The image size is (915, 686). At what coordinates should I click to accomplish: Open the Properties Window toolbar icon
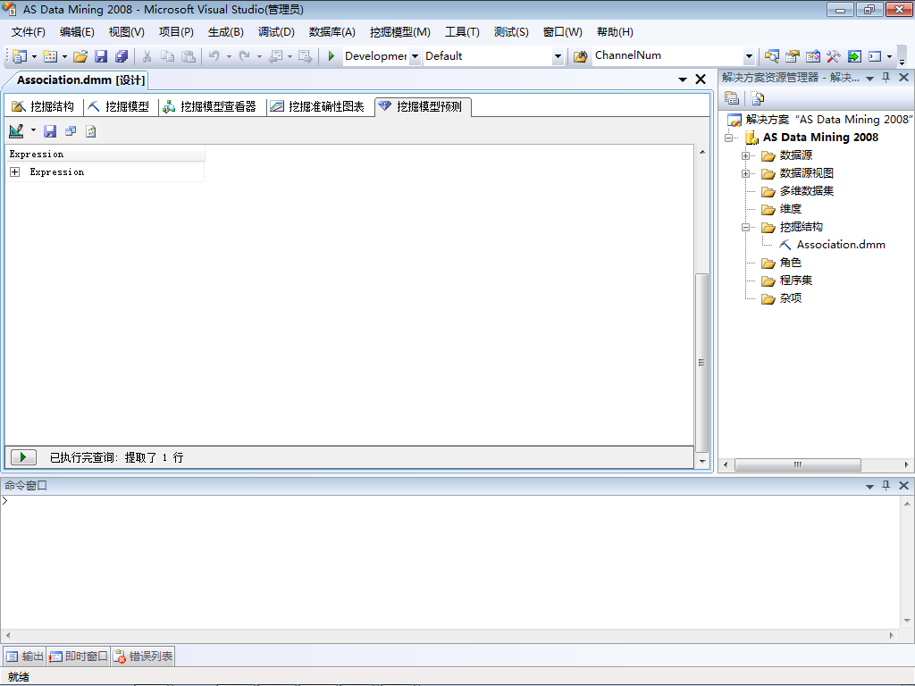(x=792, y=56)
